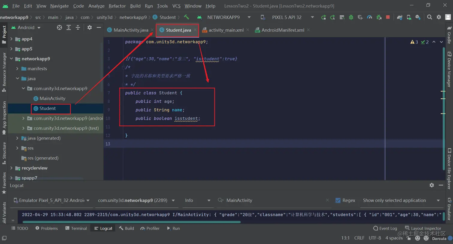Open the Android project view dropdown

(26, 27)
